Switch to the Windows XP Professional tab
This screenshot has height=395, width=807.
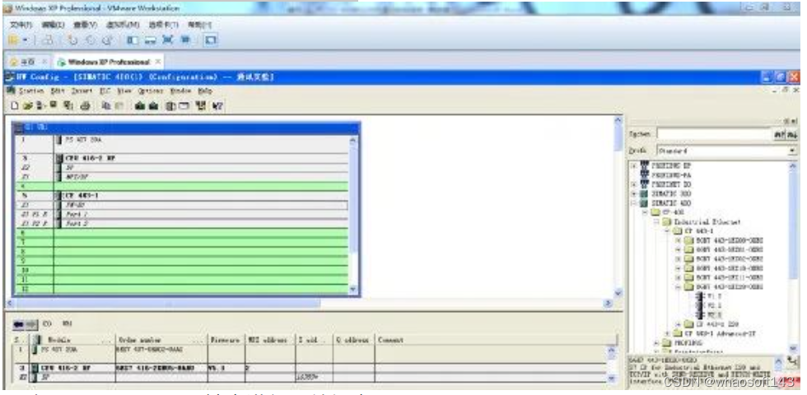click(109, 62)
